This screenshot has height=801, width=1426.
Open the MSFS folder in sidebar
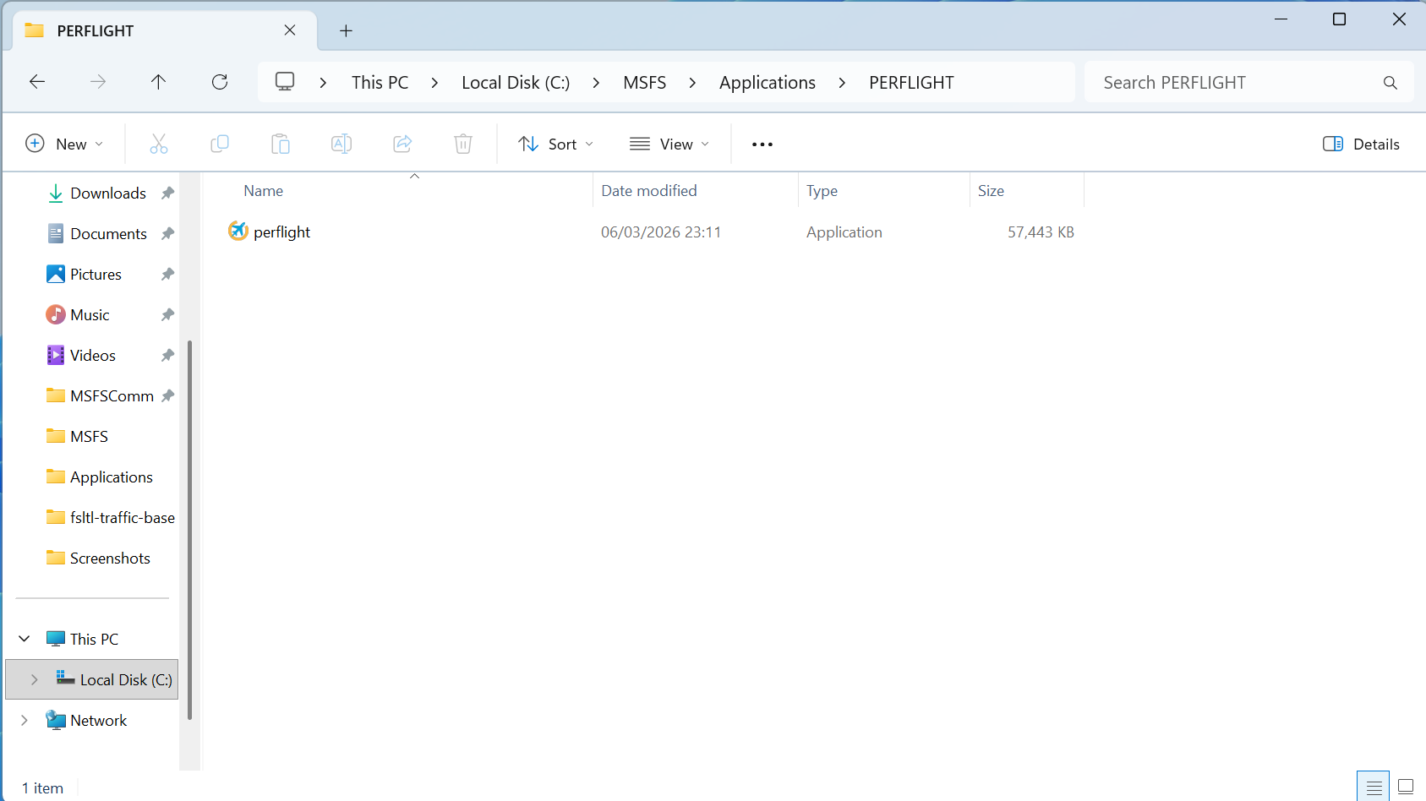89,437
